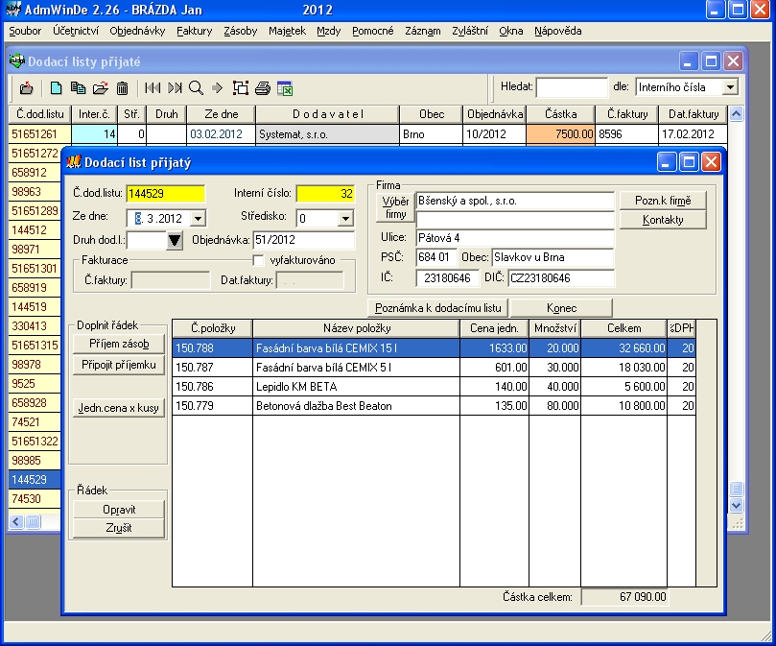Click the Hledat search input field
Image resolution: width=776 pixels, height=646 pixels.
coord(572,87)
